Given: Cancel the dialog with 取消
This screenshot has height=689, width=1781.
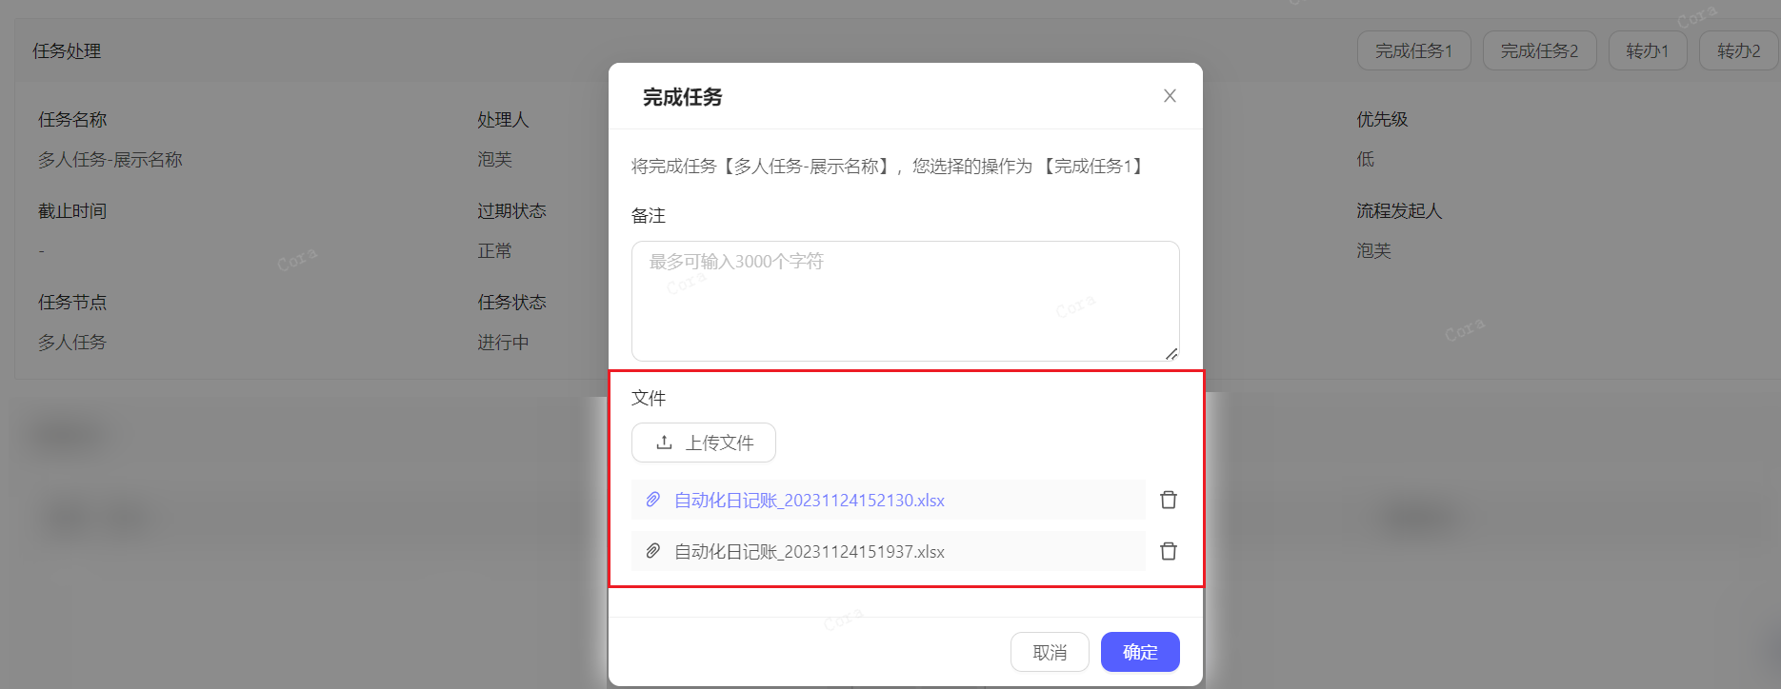Looking at the screenshot, I should point(1050,652).
